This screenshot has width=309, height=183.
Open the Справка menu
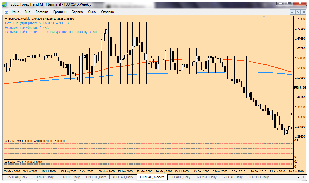(x=107, y=12)
